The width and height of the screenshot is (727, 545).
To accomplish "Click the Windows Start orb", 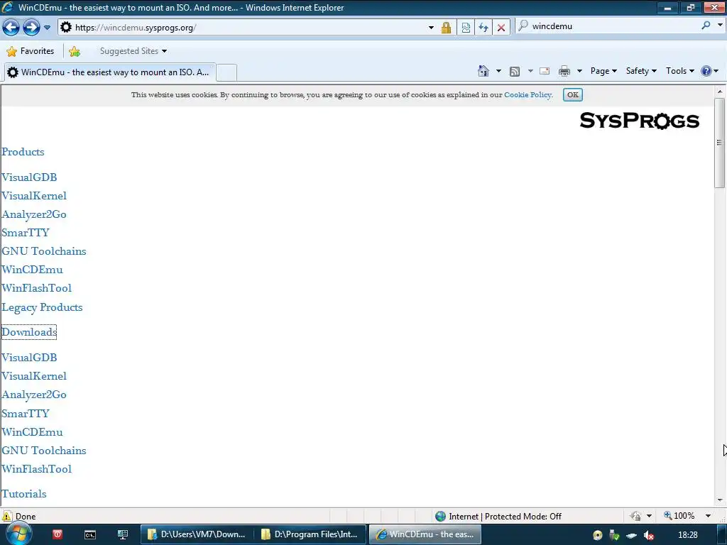I will (18, 534).
